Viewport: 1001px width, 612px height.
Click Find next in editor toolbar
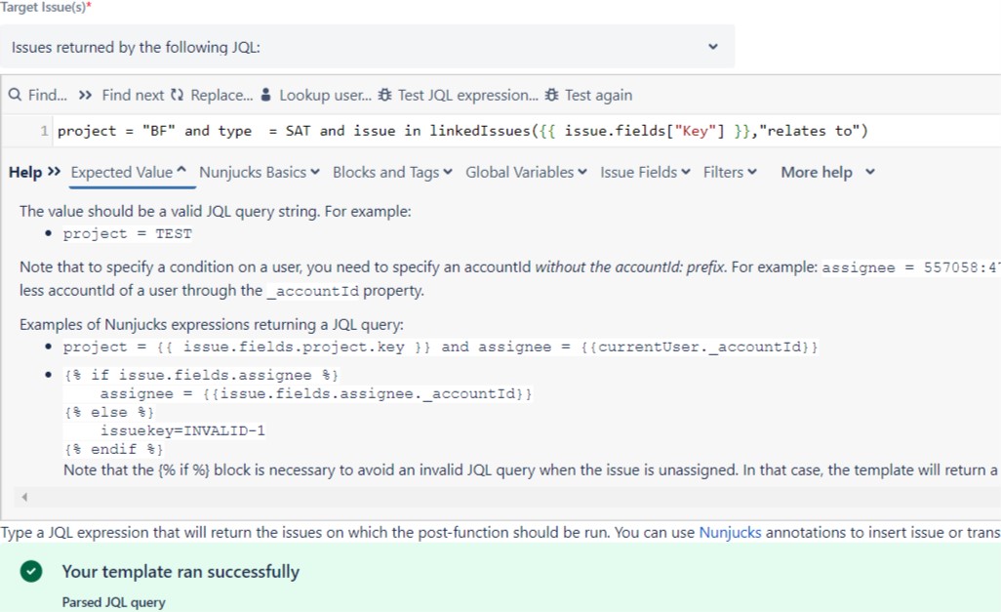pyautogui.click(x=121, y=96)
